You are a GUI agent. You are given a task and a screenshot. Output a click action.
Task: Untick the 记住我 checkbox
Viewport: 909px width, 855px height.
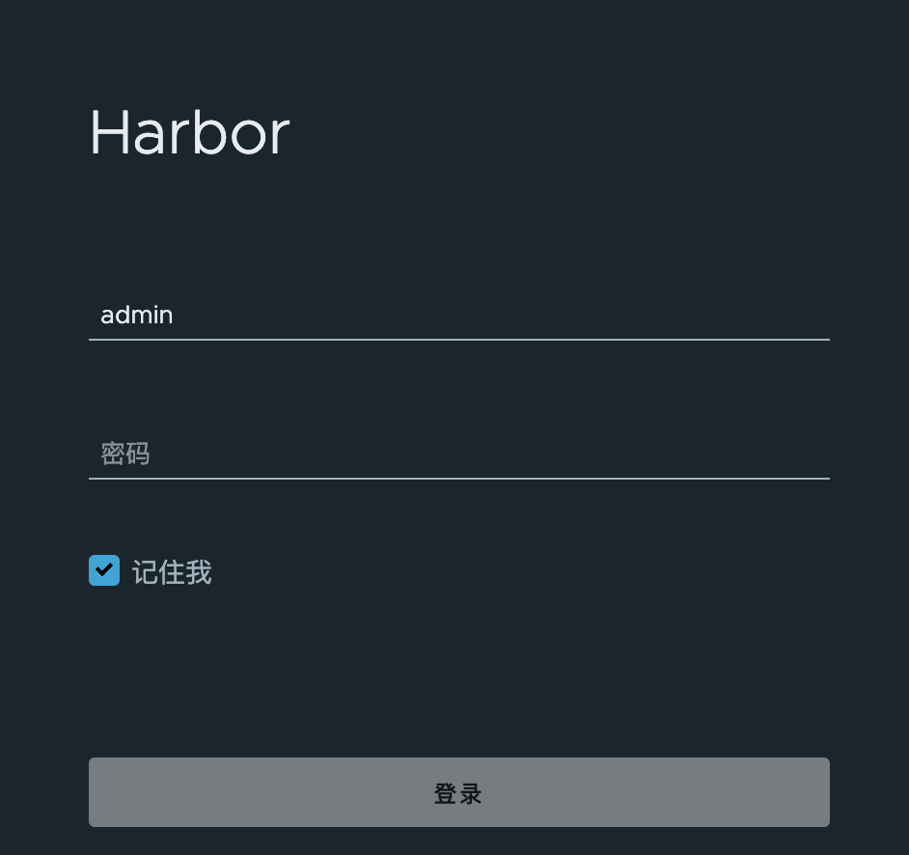(x=104, y=570)
